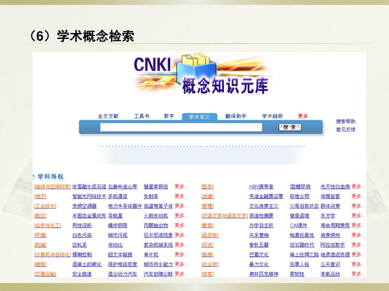Switch to the 学术趋势 tab
Viewport: 389px width, 291px height.
click(x=272, y=116)
